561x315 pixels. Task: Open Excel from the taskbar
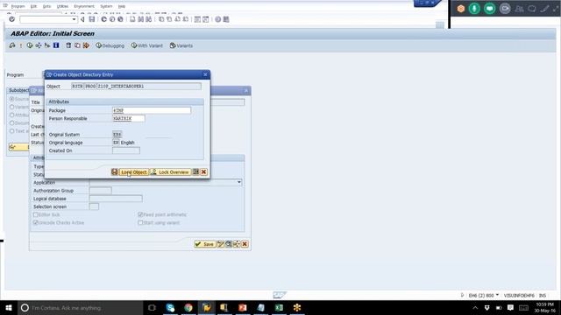point(279,307)
